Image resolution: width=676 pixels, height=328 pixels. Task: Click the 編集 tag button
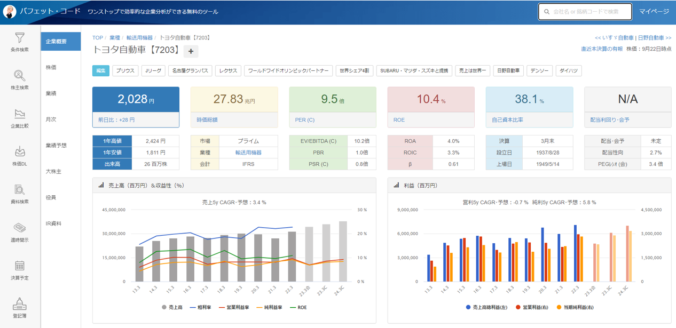coord(101,71)
